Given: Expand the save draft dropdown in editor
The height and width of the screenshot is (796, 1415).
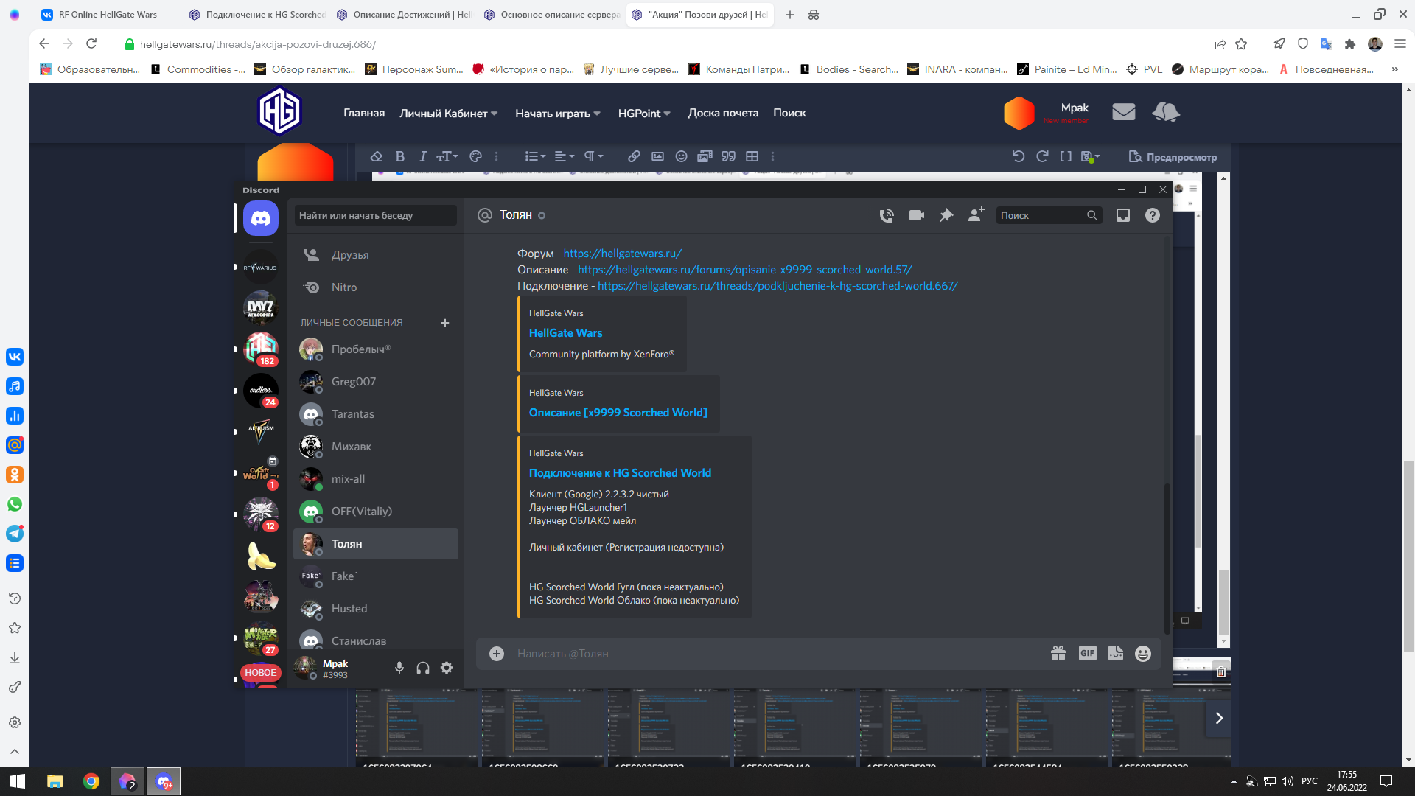Looking at the screenshot, I should pyautogui.click(x=1091, y=156).
